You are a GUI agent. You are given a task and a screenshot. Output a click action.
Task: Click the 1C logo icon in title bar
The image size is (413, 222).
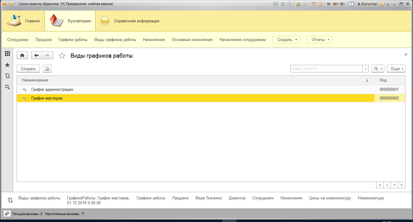pos(5,4)
